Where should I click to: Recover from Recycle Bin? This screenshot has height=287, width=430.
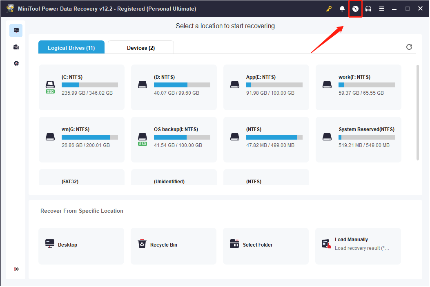(174, 246)
